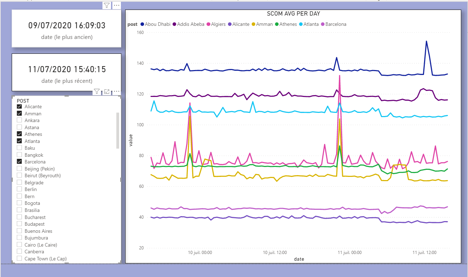Uncheck the Amman checkbox
Screen dimensions: 468x277
[19, 114]
